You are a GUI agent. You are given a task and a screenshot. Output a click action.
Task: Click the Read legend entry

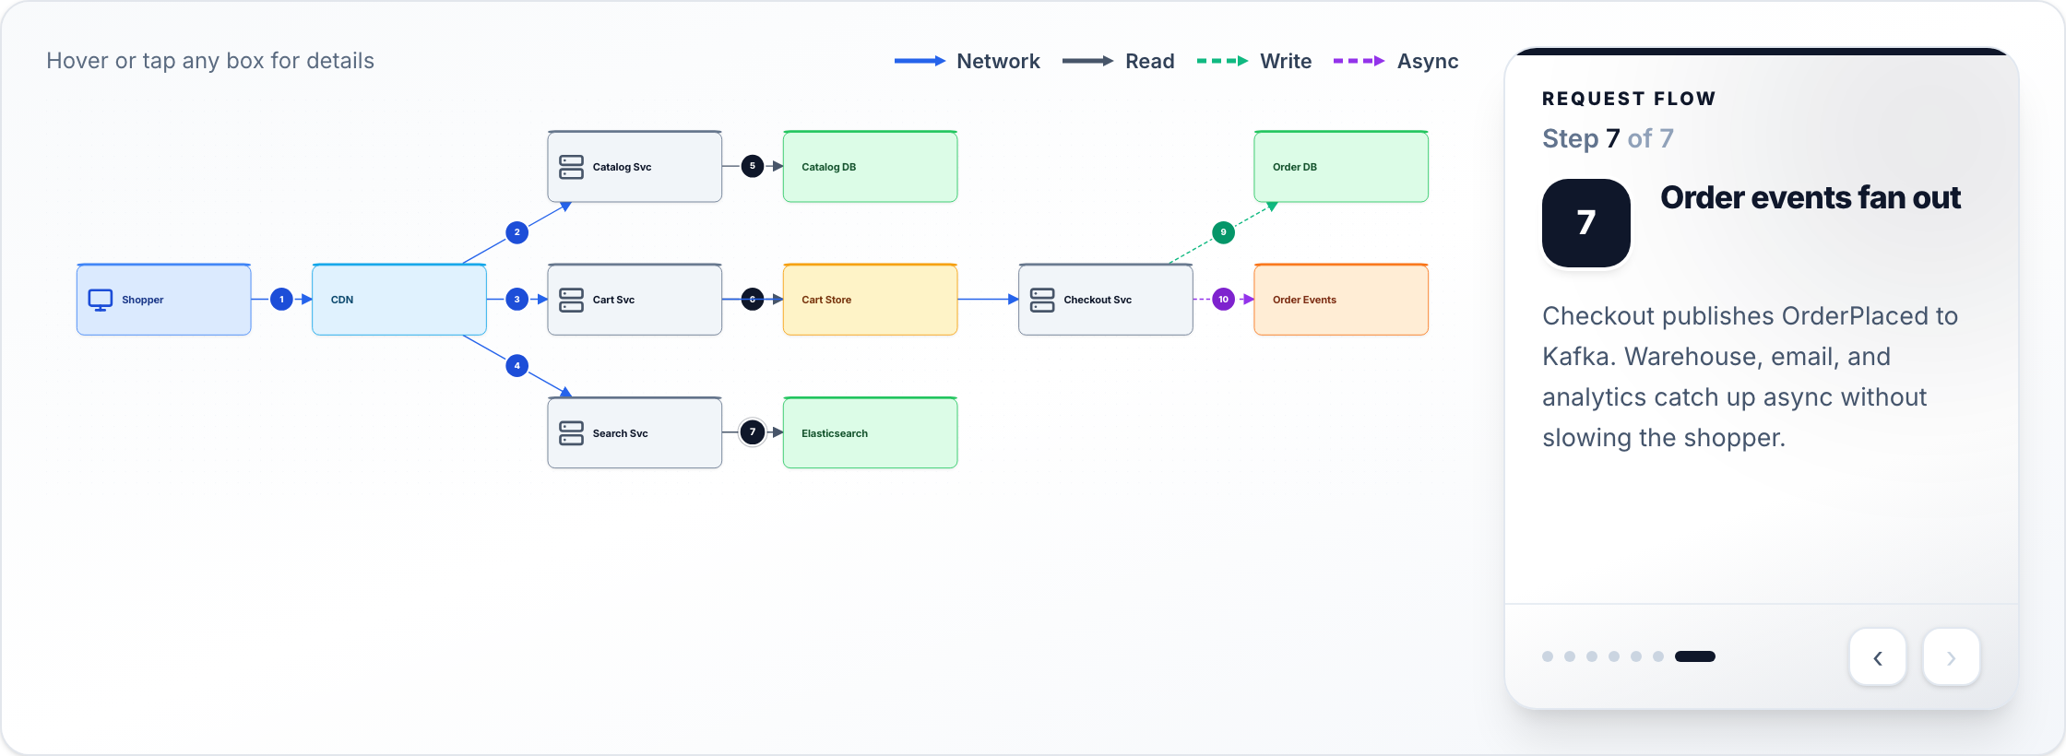pyautogui.click(x=1119, y=61)
